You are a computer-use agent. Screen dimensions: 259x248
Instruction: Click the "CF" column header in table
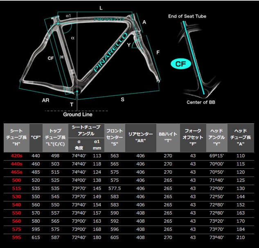(36, 138)
